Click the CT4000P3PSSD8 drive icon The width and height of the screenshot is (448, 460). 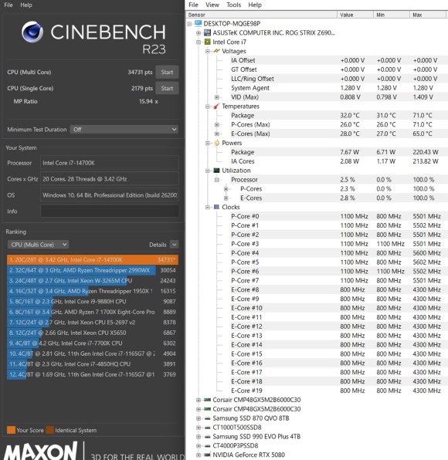coord(207,445)
